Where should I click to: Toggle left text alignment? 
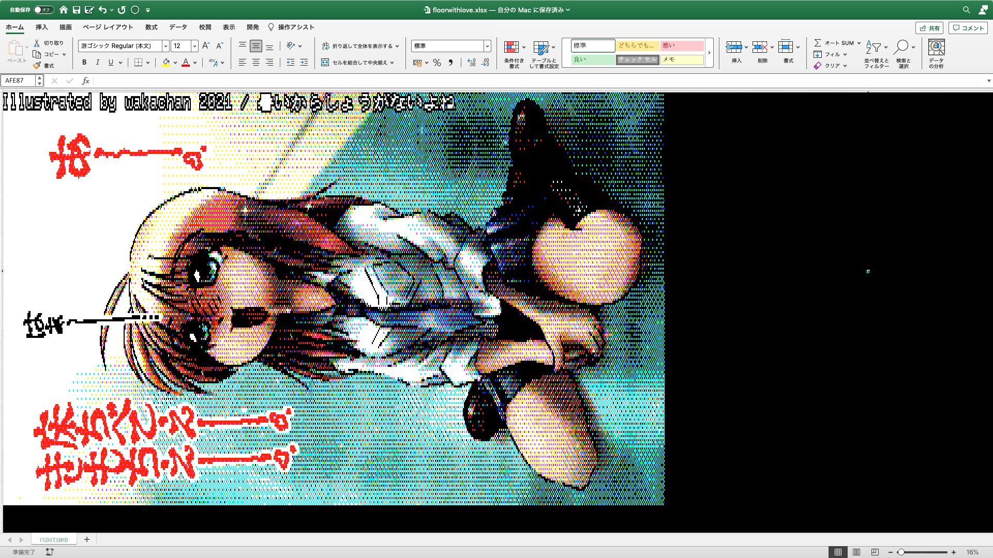pyautogui.click(x=242, y=63)
